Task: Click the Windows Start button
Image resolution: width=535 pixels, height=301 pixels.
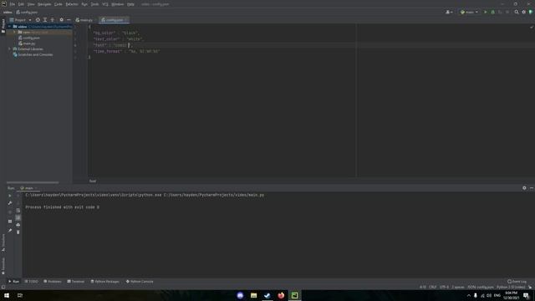Action: (7, 295)
